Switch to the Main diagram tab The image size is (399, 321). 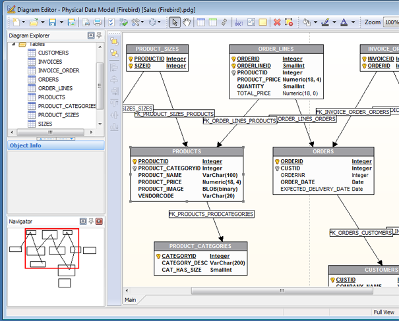pyautogui.click(x=131, y=300)
